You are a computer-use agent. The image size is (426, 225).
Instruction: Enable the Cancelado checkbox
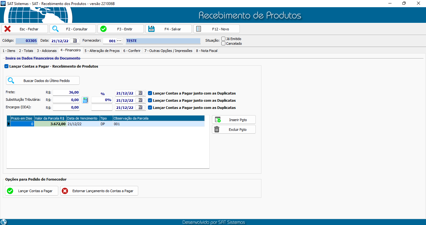tap(224, 43)
